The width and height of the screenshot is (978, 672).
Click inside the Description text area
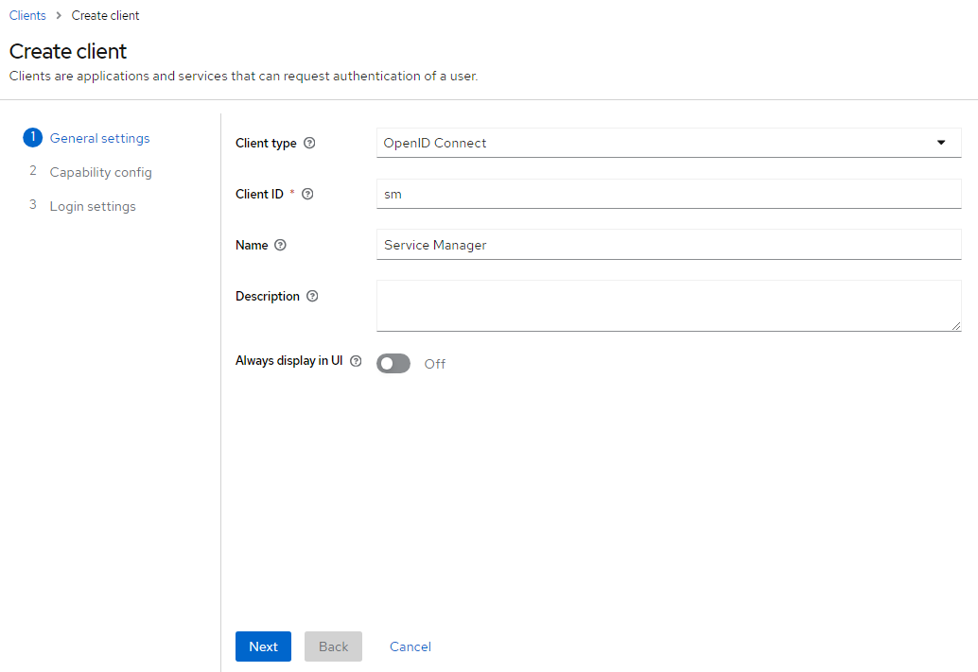click(x=662, y=304)
